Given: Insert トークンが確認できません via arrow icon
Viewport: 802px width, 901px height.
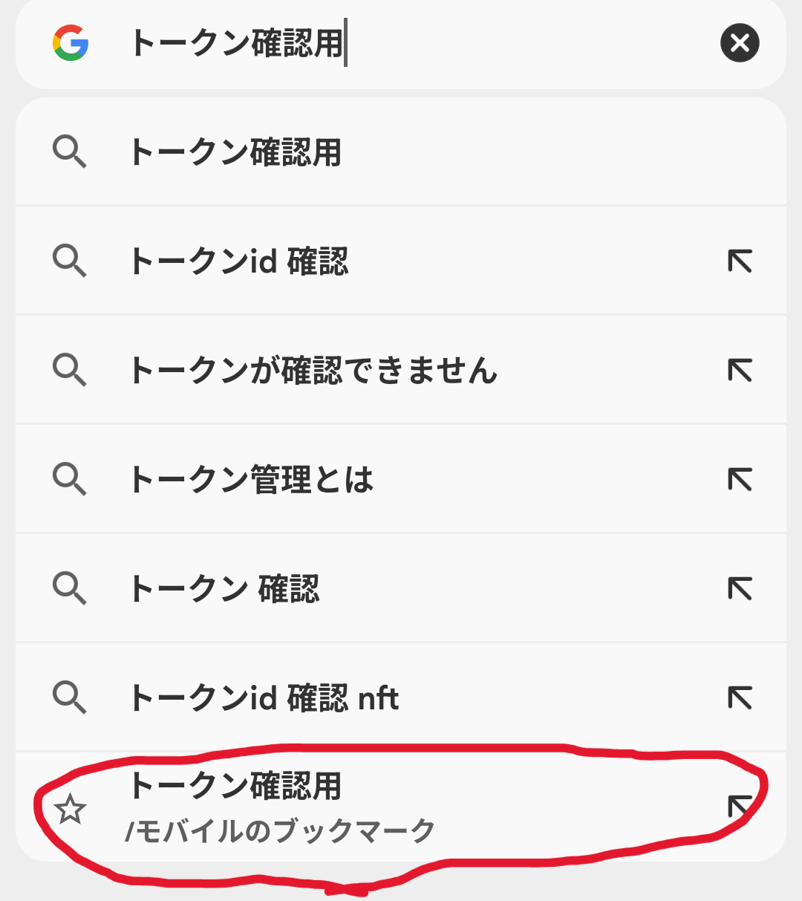Looking at the screenshot, I should (740, 370).
